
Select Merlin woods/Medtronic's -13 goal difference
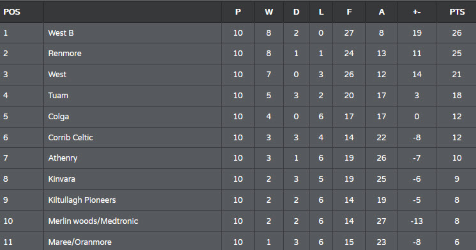(x=417, y=221)
